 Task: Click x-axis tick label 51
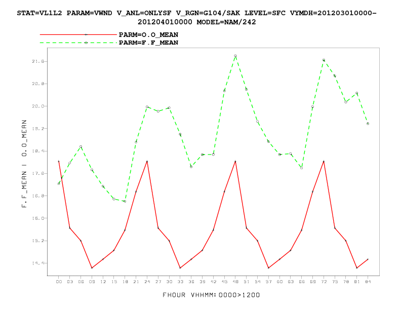(x=246, y=282)
